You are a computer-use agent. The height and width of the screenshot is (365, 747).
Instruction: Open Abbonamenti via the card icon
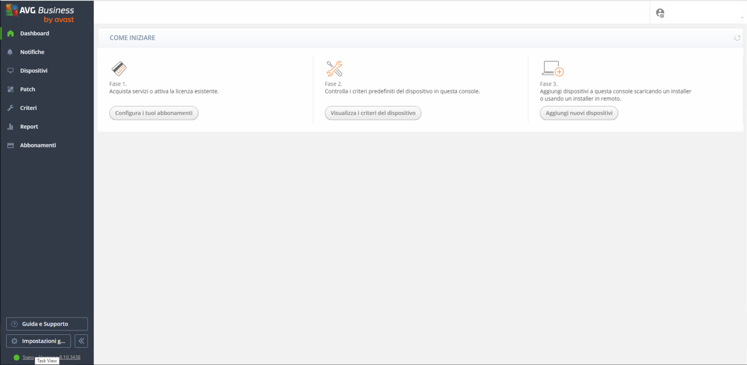pos(10,145)
